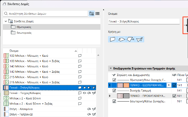The image size is (188, 117).
Task: Click wall icon in Μπλοκ x 2 - Κενό 50mm row
Action: pos(80,98)
